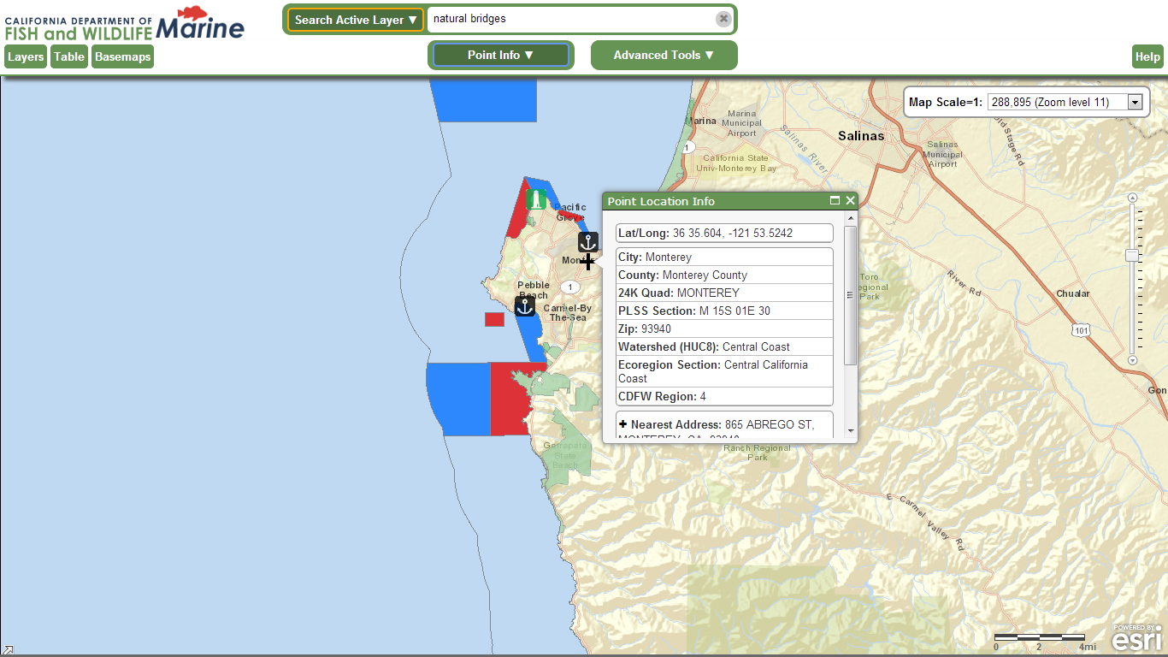Expand the Point Info menu
The image size is (1168, 657).
coord(500,55)
